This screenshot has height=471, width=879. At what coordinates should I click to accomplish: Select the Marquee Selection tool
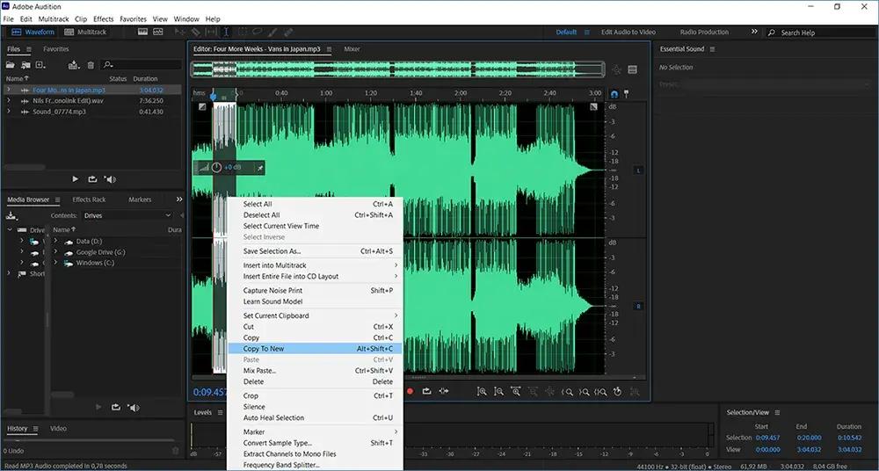243,32
